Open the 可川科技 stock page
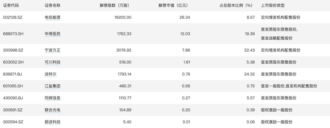Screen dimensions: 330x128 click(x=53, y=62)
